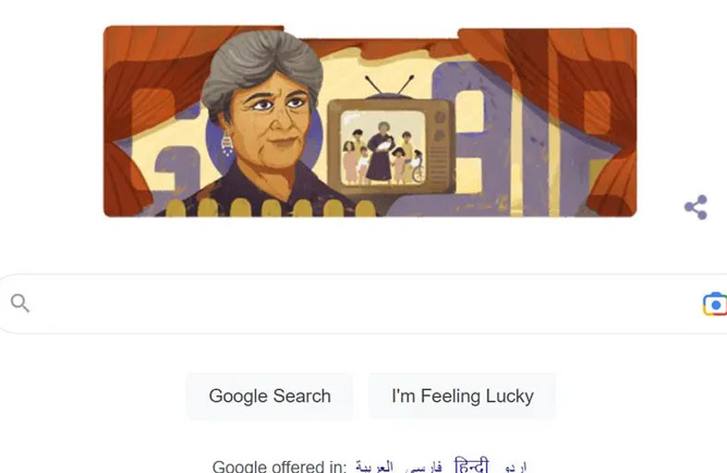Click the share icon beside the doodle

click(x=696, y=207)
